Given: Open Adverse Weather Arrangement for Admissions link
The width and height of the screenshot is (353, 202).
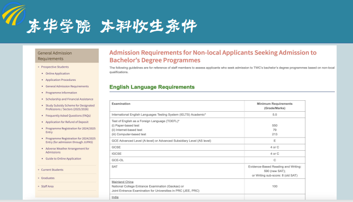Looking at the screenshot, I should pos(67,150).
